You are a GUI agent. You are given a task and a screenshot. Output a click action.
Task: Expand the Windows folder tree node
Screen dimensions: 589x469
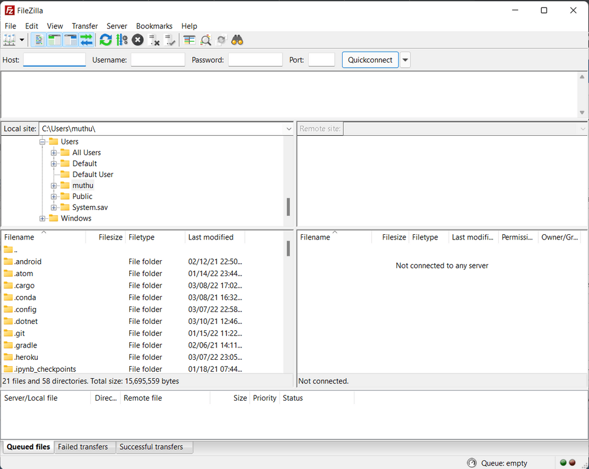42,218
